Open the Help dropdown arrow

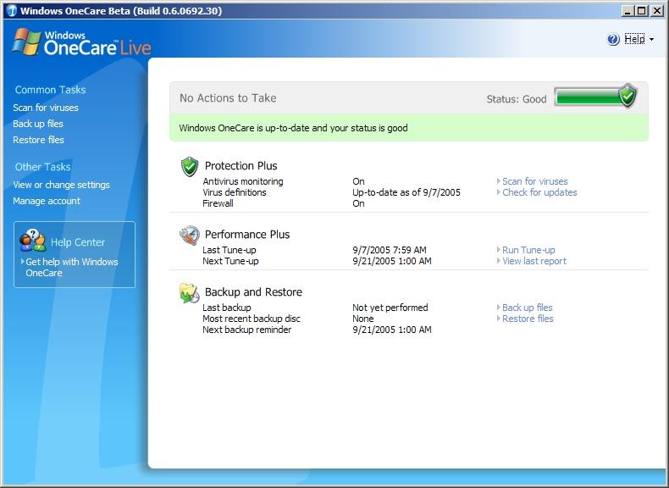point(651,39)
